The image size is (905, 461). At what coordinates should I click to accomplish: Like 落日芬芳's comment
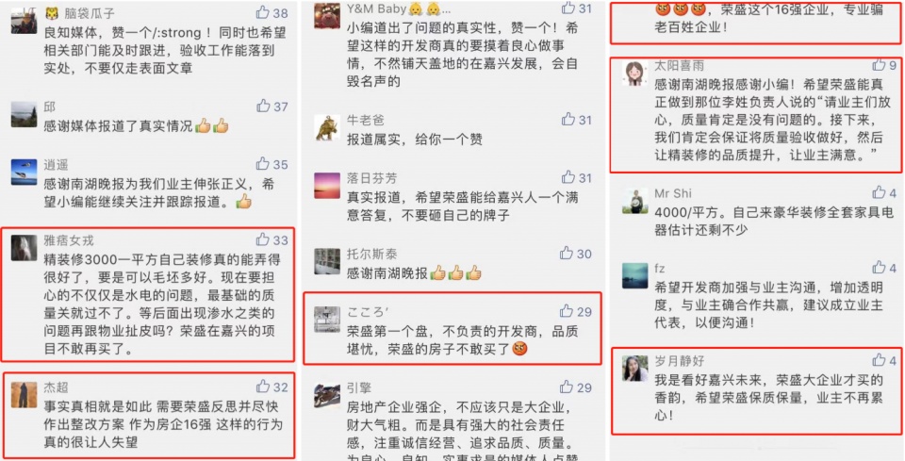point(568,177)
